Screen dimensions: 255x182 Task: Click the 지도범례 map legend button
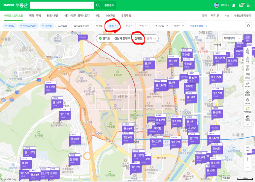[x=227, y=178]
